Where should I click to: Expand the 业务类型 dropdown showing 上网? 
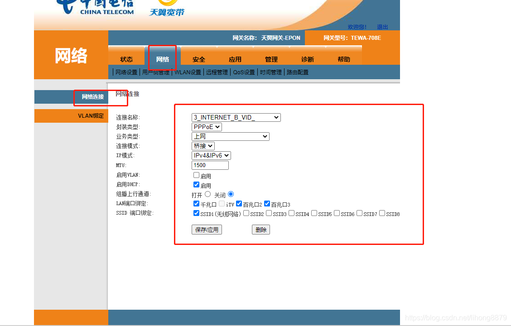click(x=230, y=136)
